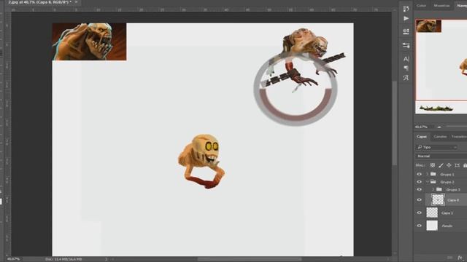The image size is (467, 262).
Task: Select the Fondo layer name
Action: [x=447, y=226]
